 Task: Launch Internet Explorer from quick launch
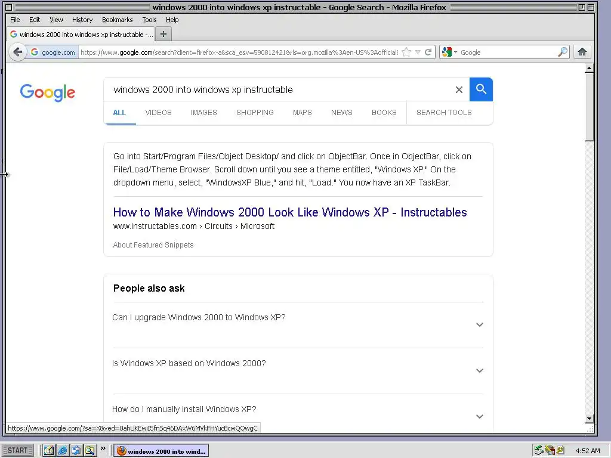click(x=62, y=450)
